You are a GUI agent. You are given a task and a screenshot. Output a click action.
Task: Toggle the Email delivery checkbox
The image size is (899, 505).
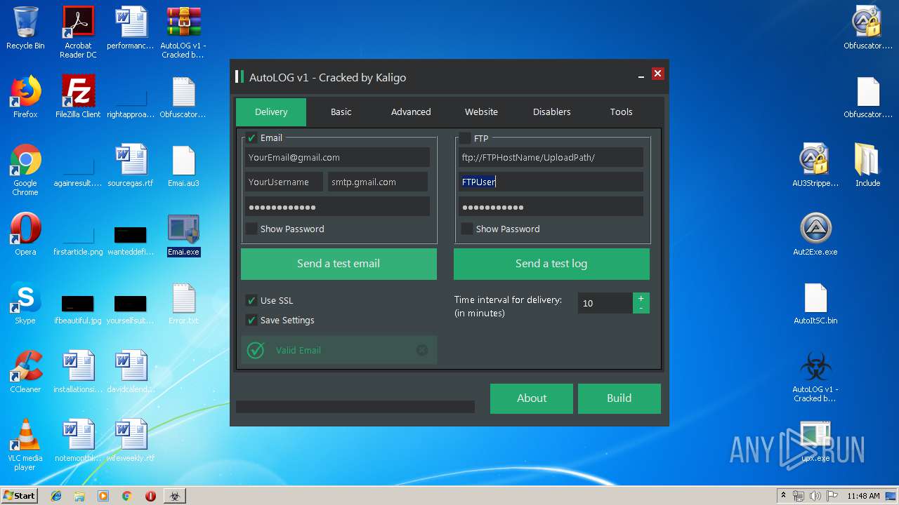coord(251,138)
